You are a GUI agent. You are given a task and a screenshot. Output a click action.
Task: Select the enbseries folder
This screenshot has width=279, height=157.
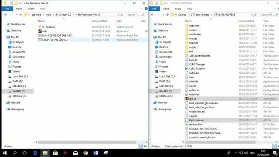[194, 26]
